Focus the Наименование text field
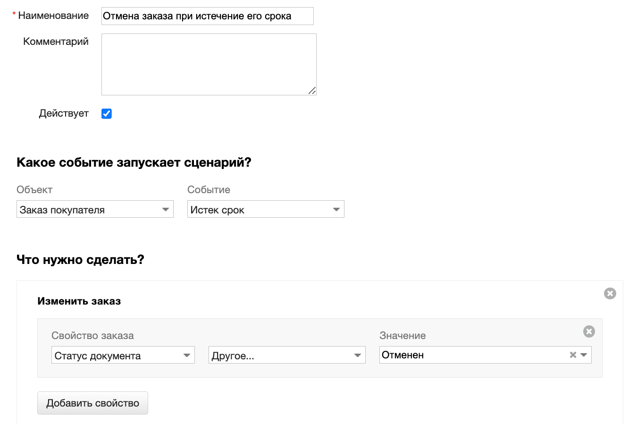This screenshot has width=629, height=424. [208, 16]
